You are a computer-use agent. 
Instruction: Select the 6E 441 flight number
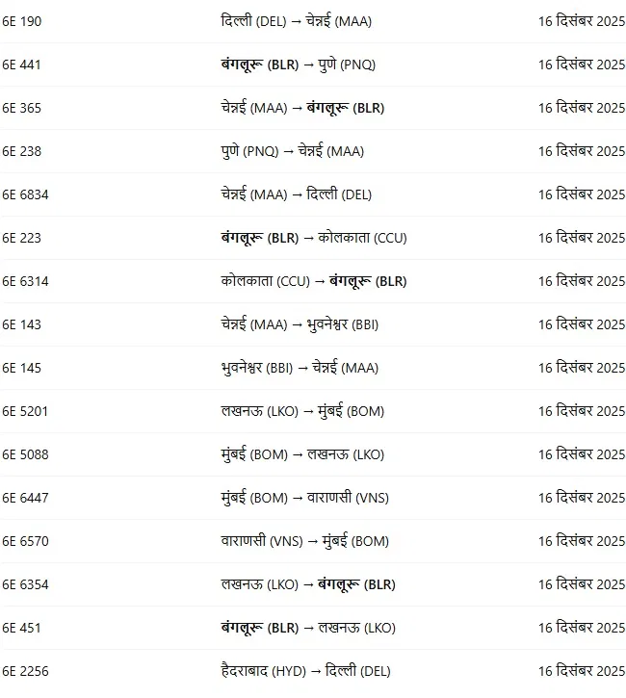coord(22,65)
